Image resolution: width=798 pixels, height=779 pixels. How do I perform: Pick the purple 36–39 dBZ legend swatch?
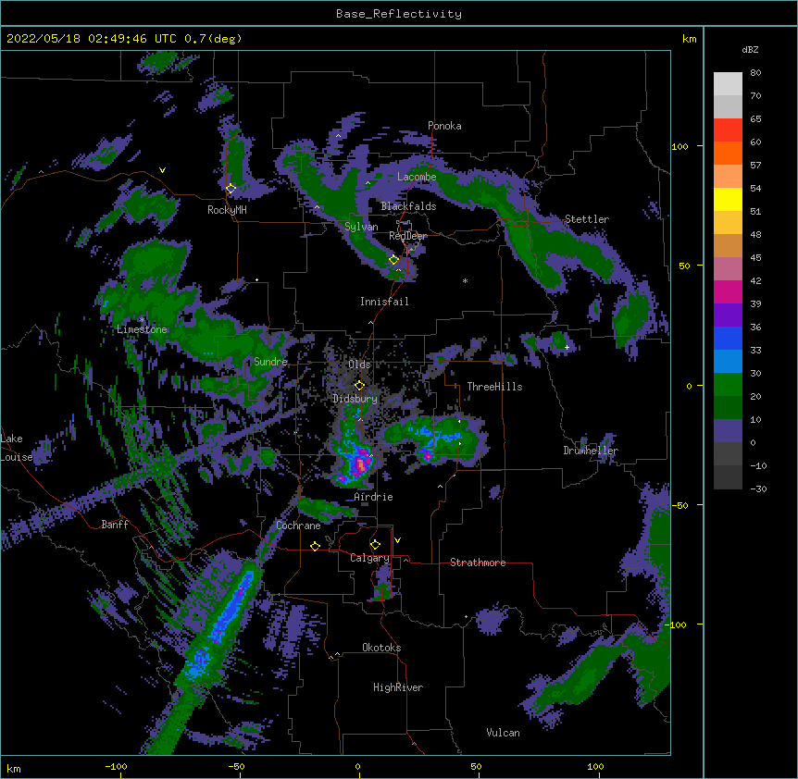click(728, 315)
